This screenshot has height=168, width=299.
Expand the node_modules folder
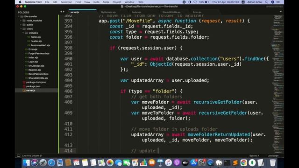tap(21, 21)
